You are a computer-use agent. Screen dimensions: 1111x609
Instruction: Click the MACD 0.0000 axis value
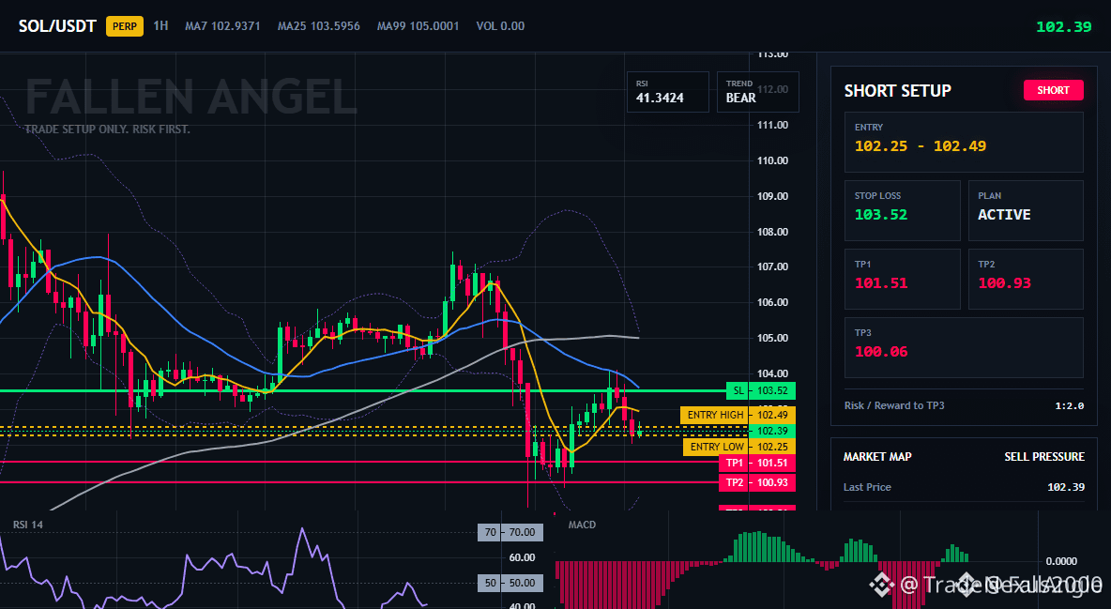(x=1061, y=561)
